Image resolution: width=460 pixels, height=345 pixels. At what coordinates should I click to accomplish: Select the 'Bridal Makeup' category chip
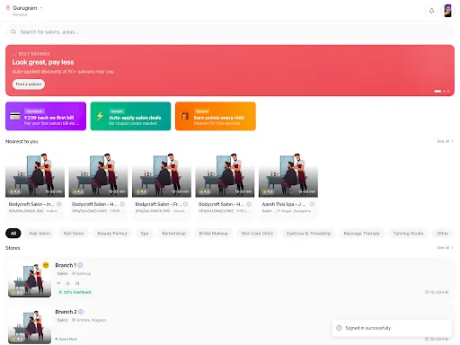coord(214,234)
